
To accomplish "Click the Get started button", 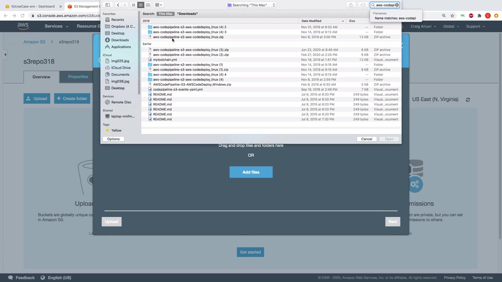I will click(250, 252).
